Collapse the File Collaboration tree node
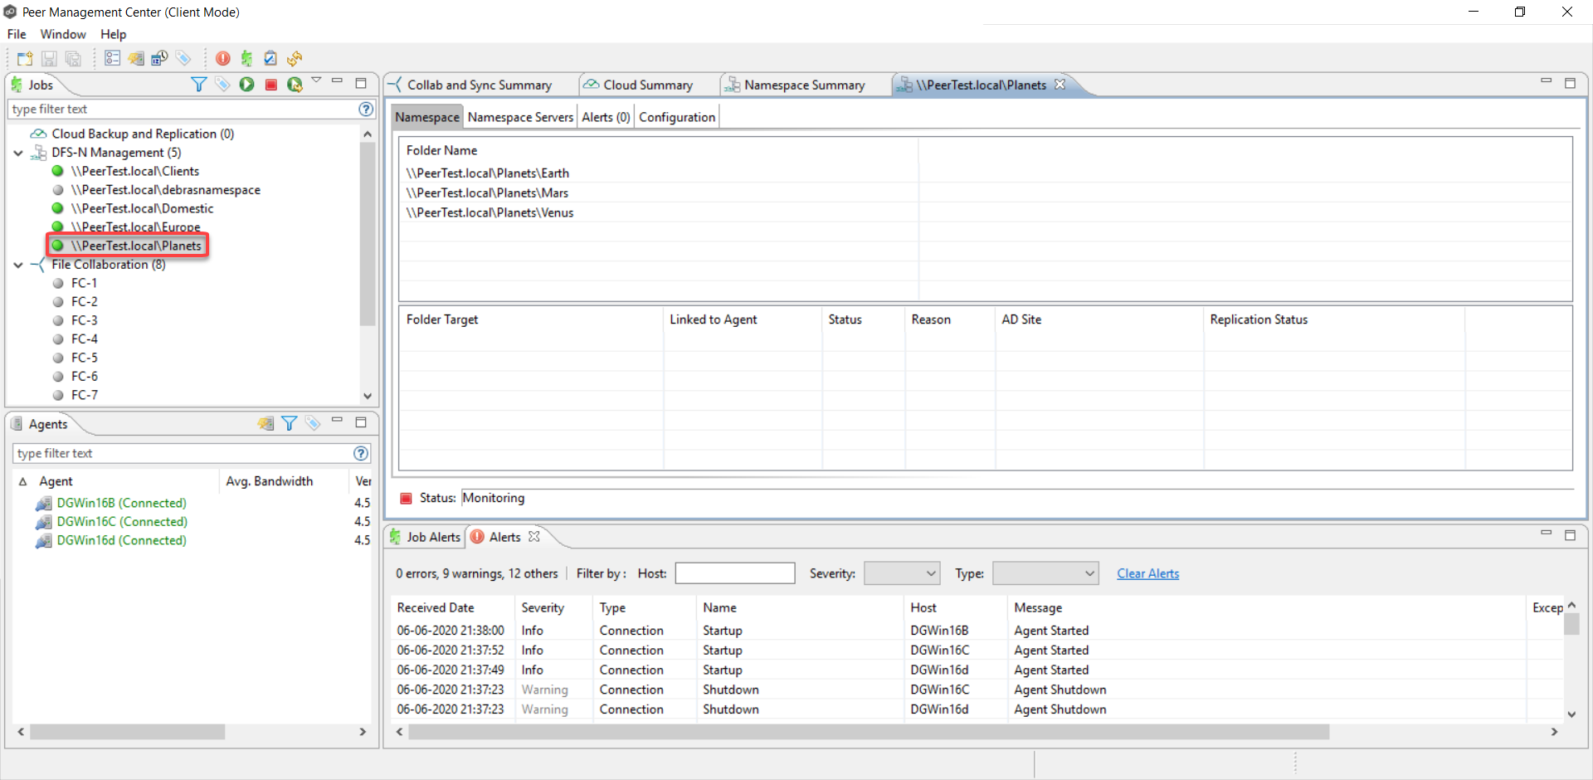 (18, 265)
